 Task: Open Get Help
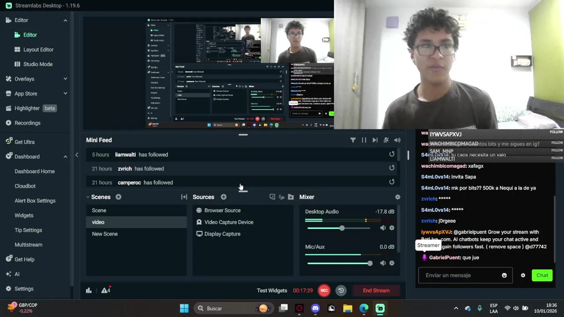(24, 259)
